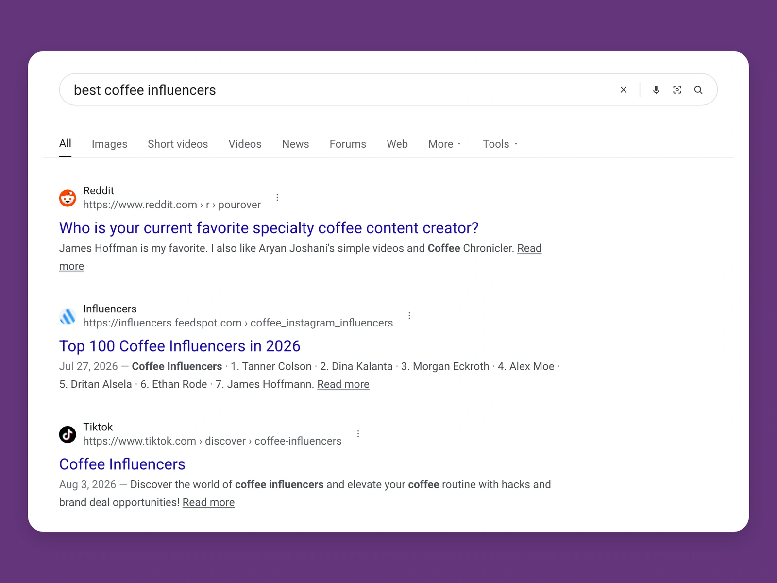Click the TikTok favicon icon
777x583 pixels.
click(x=68, y=434)
